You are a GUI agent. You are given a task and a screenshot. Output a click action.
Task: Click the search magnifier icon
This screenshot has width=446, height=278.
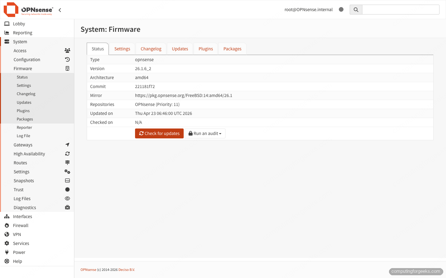[356, 10]
